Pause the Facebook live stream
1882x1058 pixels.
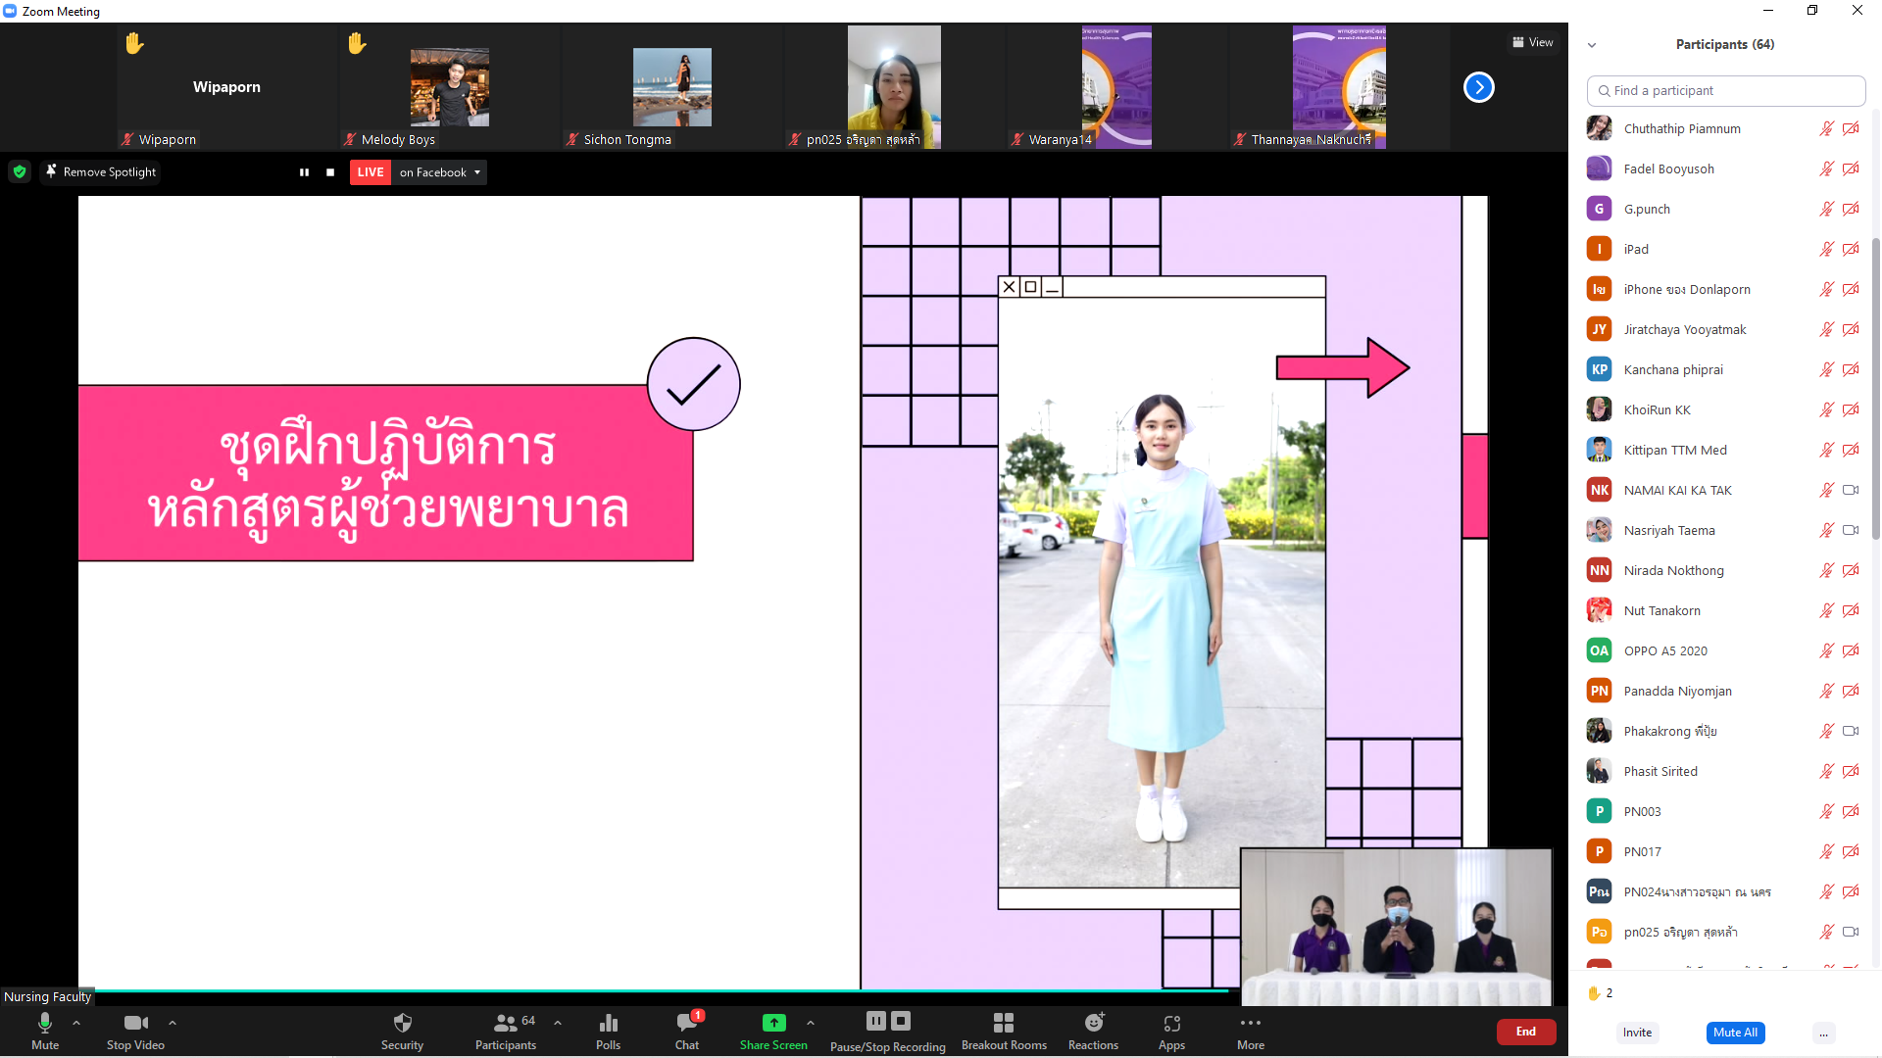304,172
